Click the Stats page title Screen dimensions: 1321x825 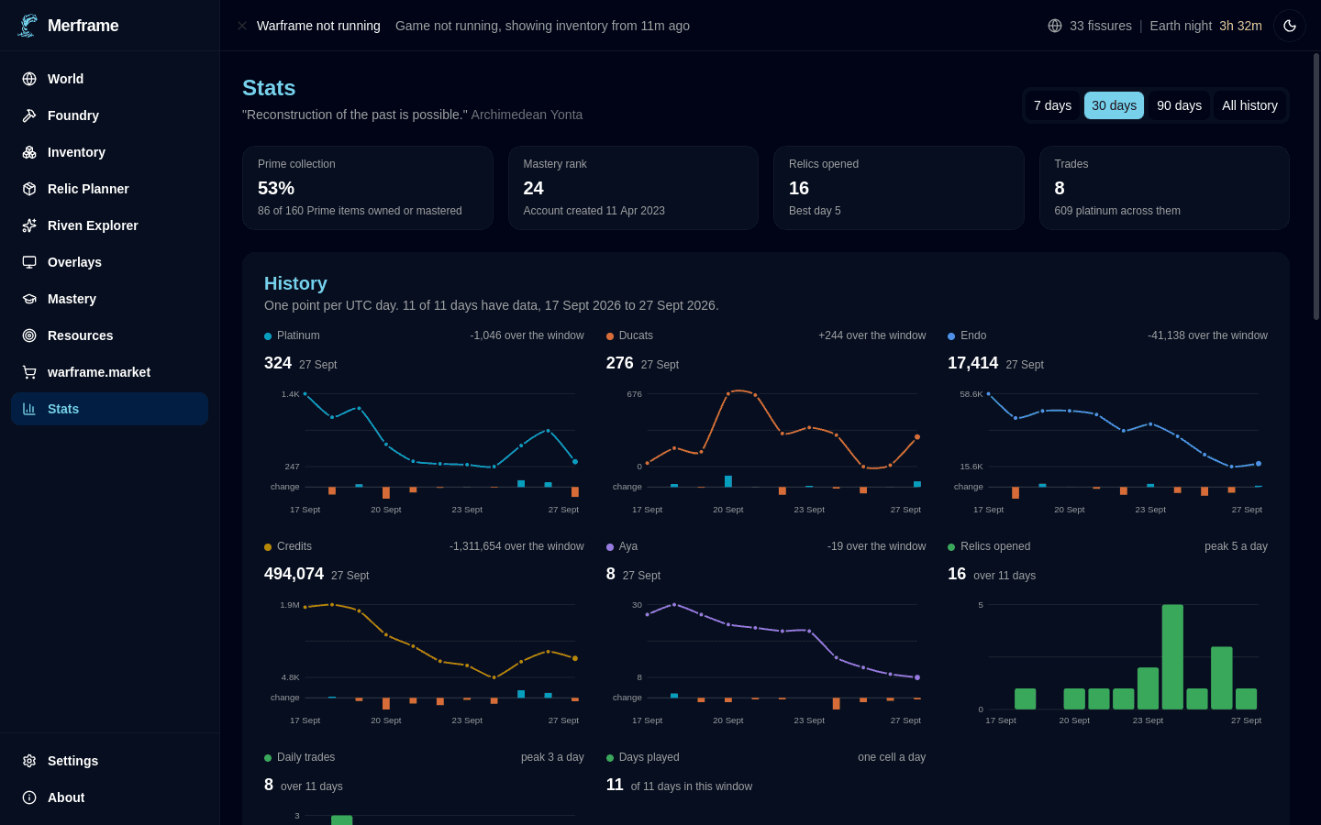tap(269, 88)
